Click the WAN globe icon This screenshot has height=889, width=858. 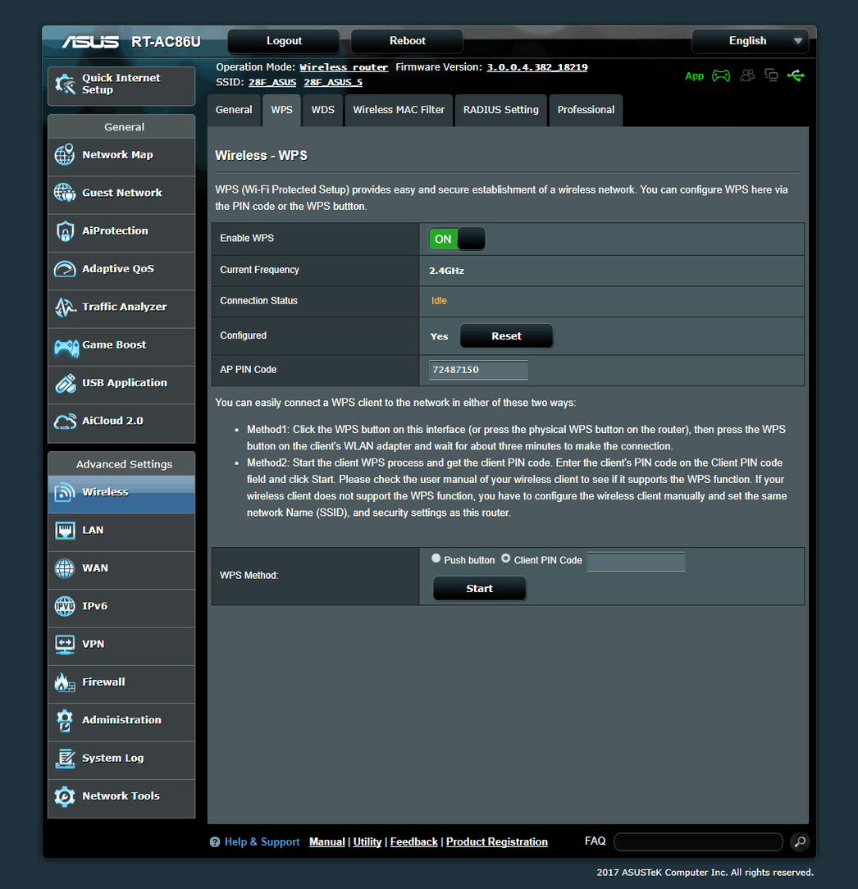tap(65, 568)
